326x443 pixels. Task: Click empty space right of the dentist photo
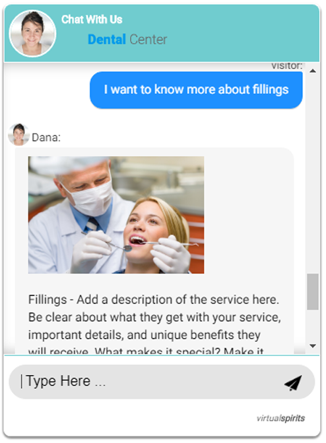(x=248, y=215)
